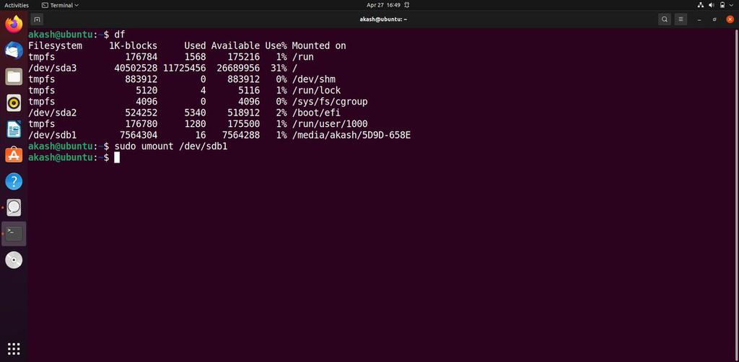Open the Files manager icon
739x362 pixels.
(14, 76)
